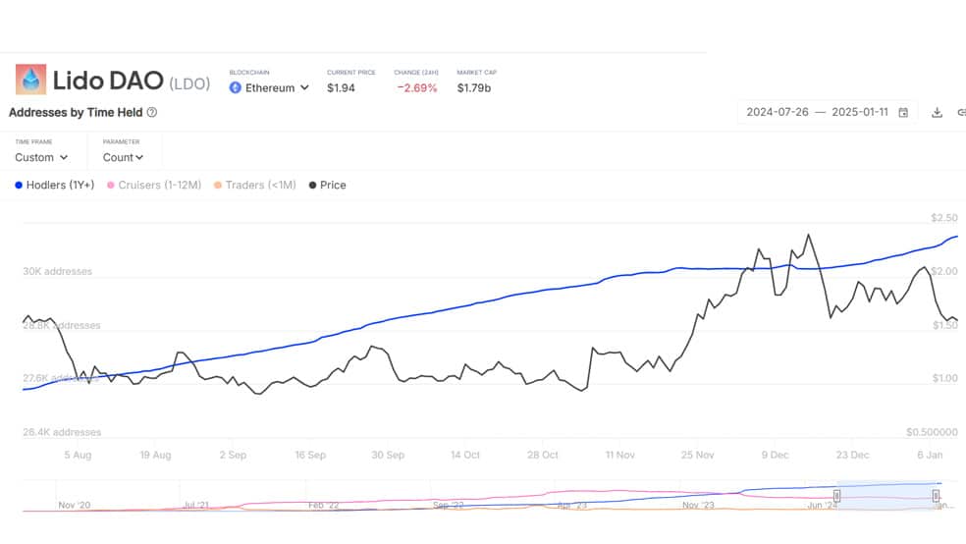Click the Lido DAO title text
Image resolution: width=966 pixels, height=544 pixels.
coord(108,81)
